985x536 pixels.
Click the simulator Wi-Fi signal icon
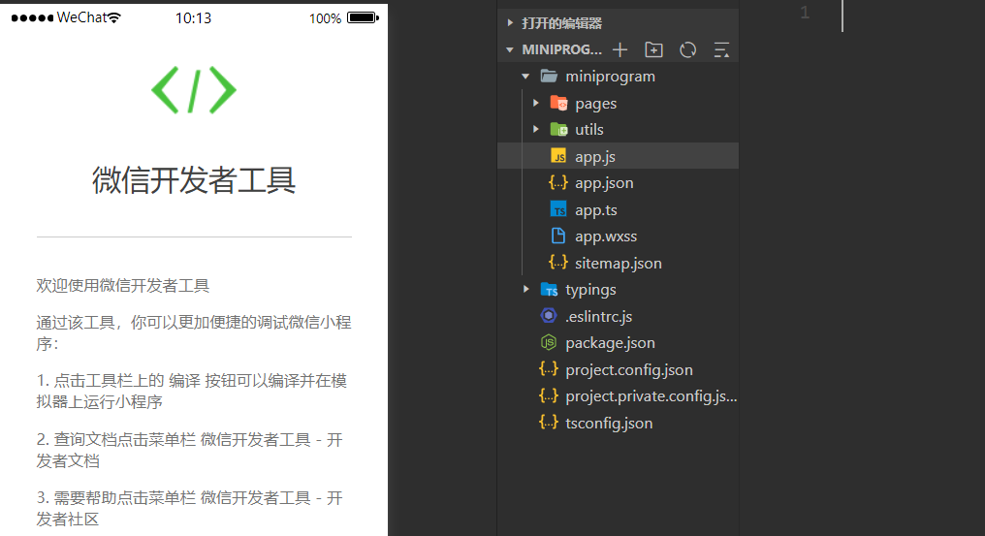(x=113, y=17)
